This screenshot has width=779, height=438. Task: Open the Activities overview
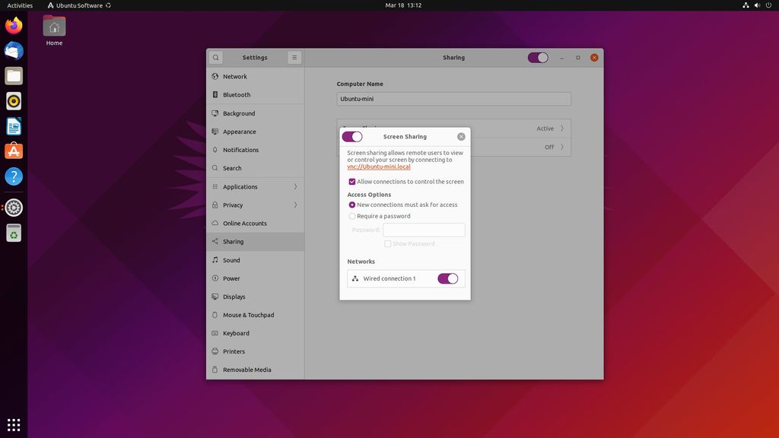pos(19,5)
